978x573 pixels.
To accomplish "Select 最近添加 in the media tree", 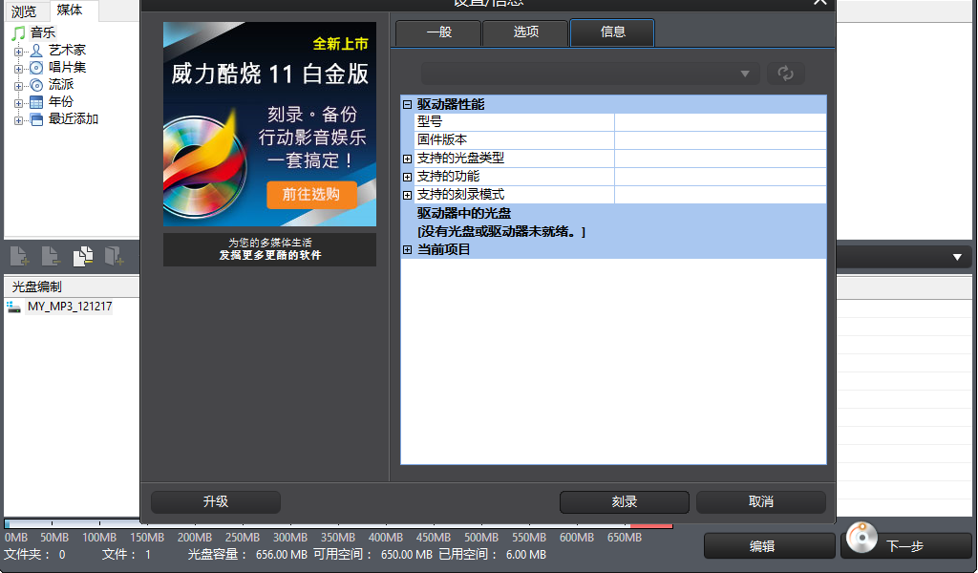I will point(73,119).
